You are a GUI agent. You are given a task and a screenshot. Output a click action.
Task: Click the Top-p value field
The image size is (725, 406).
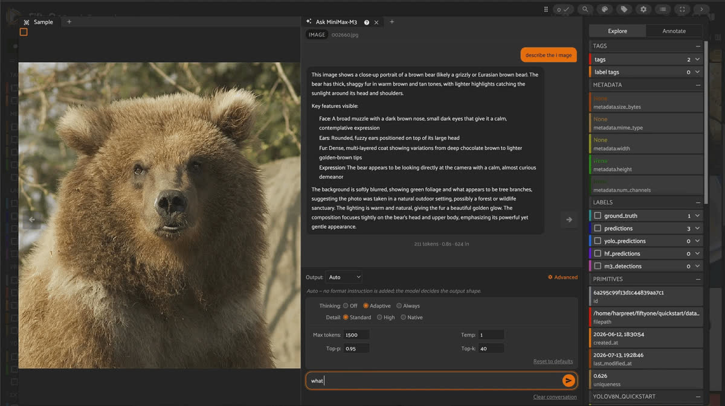click(356, 349)
